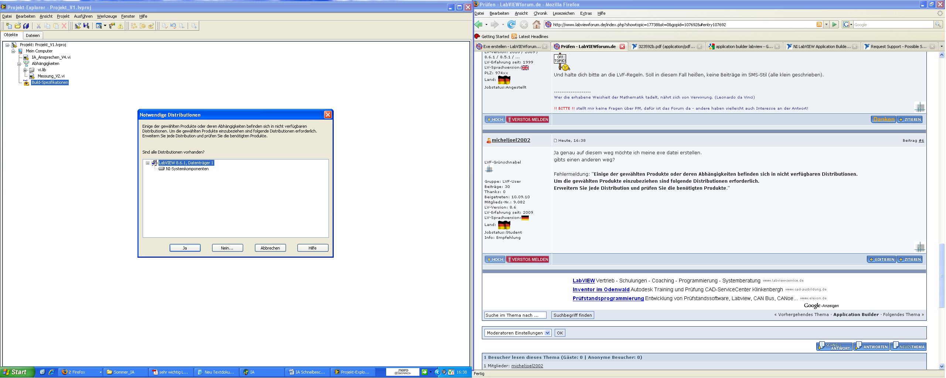Click the Copy icon in Projekt-Explorer toolbar
This screenshot has height=378, width=946.
[x=47, y=26]
